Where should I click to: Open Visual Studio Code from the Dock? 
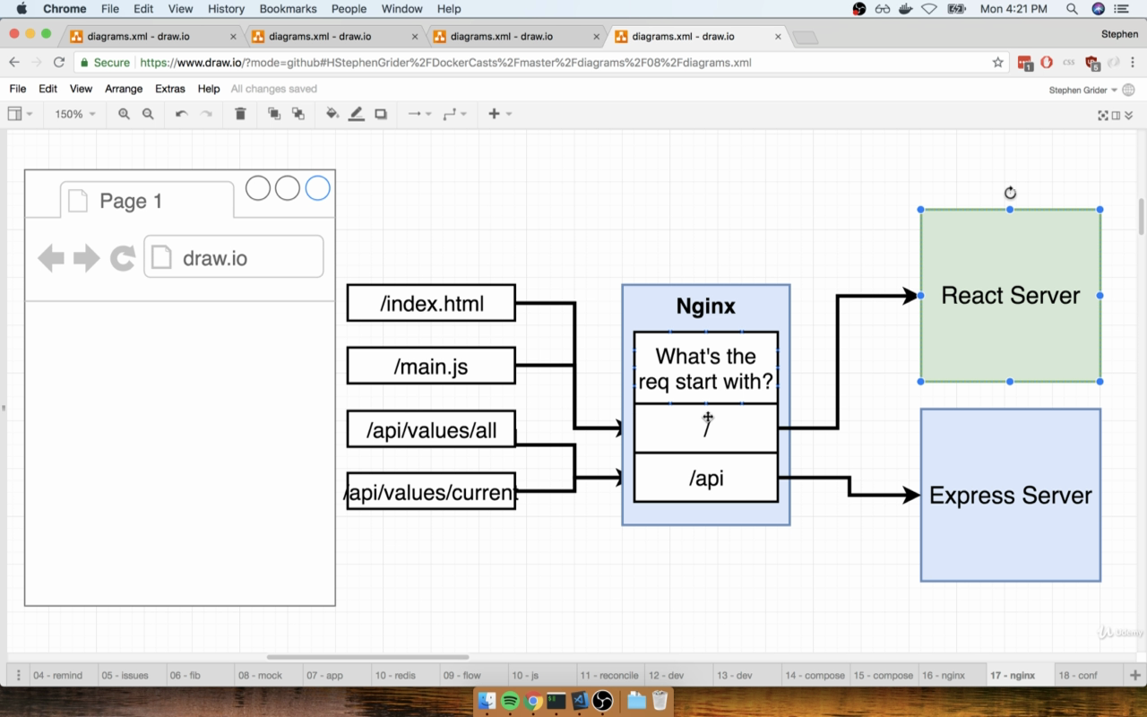[579, 701]
